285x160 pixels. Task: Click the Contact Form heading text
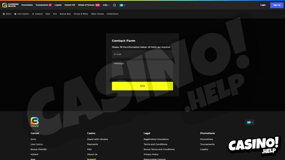(x=123, y=41)
